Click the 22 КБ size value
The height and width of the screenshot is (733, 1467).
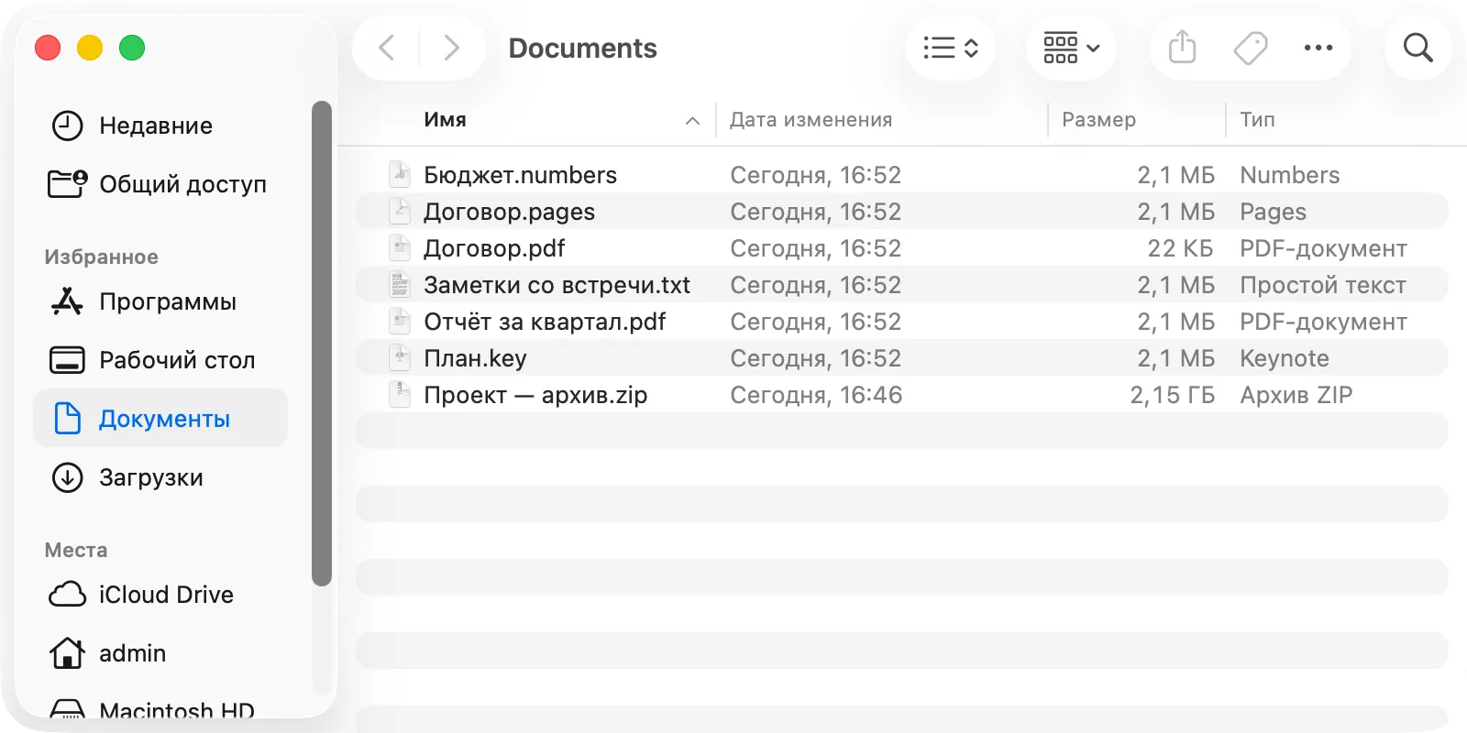1181,248
